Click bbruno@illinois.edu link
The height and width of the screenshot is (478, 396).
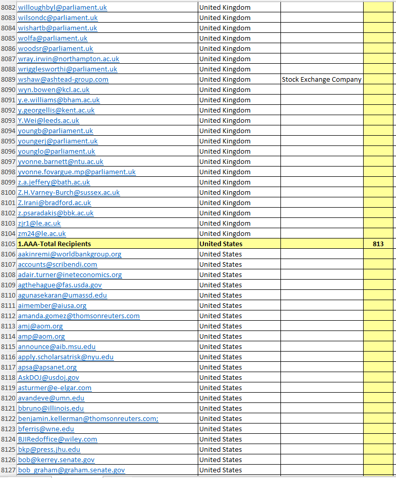(51, 409)
